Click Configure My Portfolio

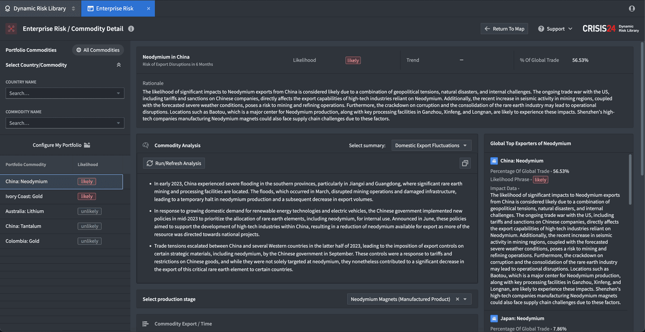tap(61, 145)
